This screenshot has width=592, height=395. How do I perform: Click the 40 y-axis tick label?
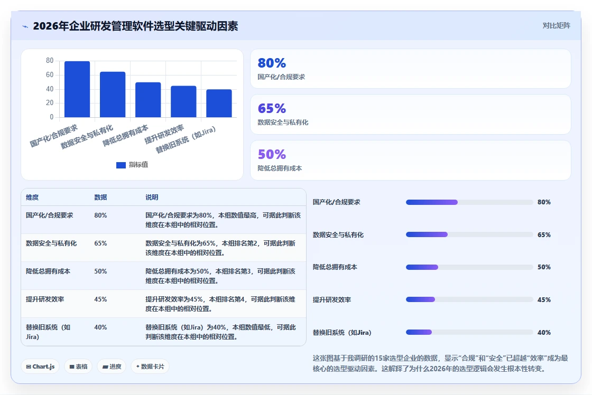(x=50, y=89)
